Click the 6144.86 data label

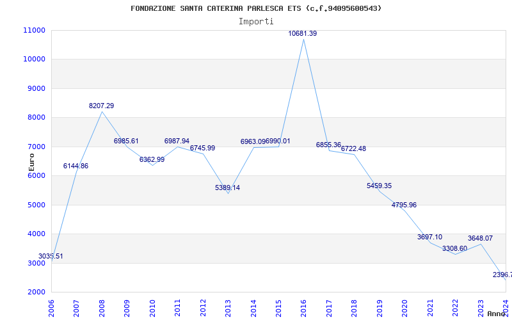[76, 166]
